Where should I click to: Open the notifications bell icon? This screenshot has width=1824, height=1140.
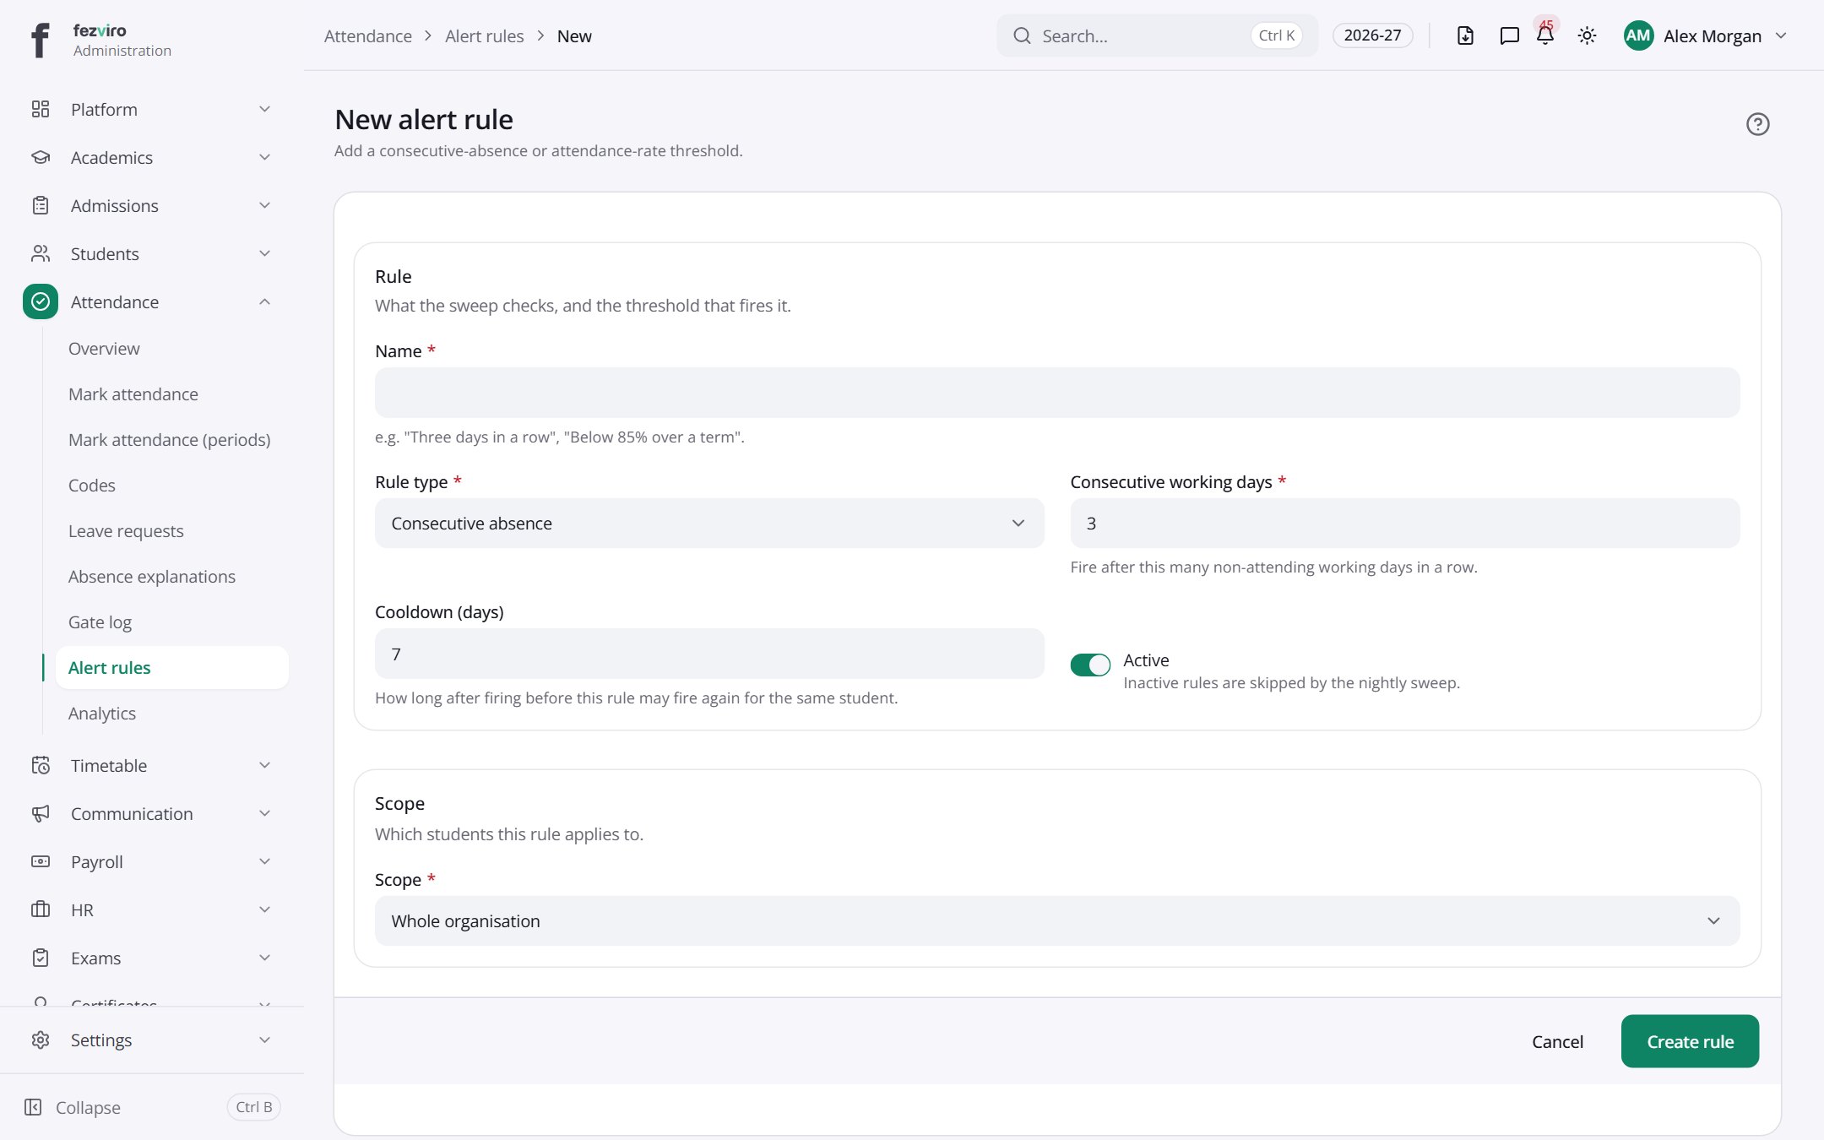coord(1545,35)
